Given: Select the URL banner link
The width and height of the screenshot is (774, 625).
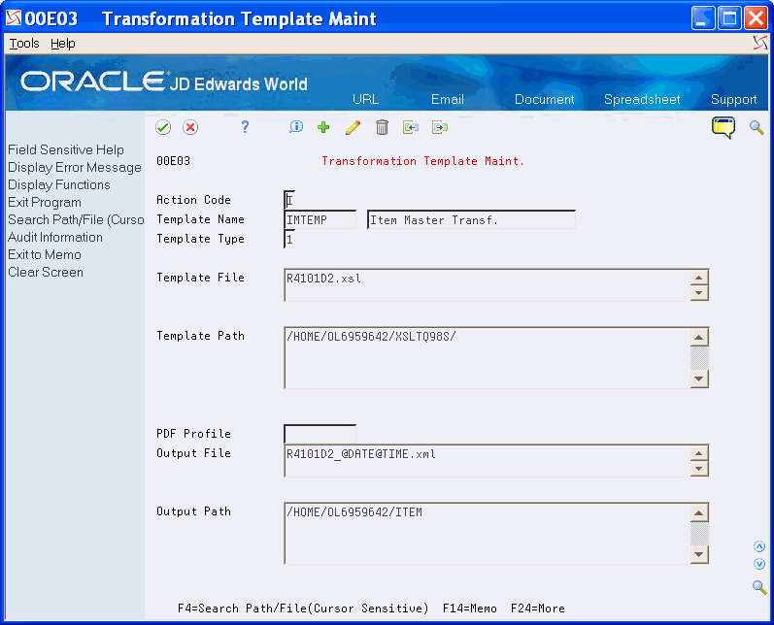Looking at the screenshot, I should click(x=365, y=99).
